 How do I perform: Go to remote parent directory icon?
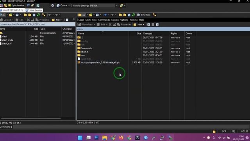click(x=120, y=15)
